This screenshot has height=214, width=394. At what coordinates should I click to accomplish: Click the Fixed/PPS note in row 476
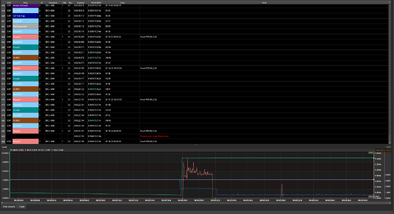point(149,99)
